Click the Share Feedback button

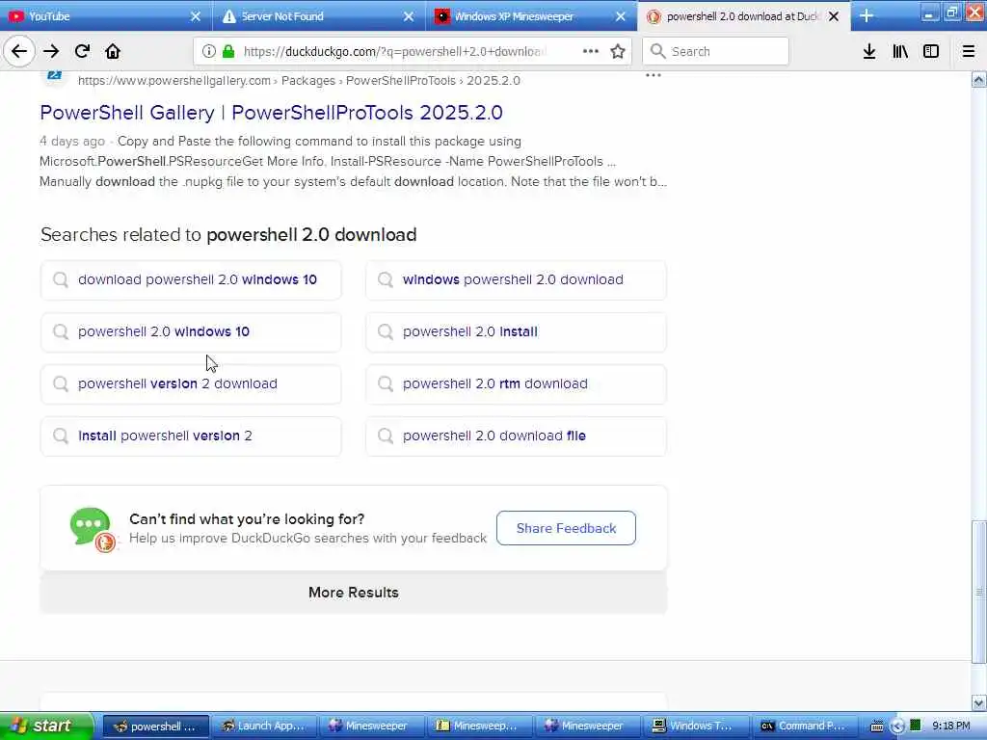[566, 528]
